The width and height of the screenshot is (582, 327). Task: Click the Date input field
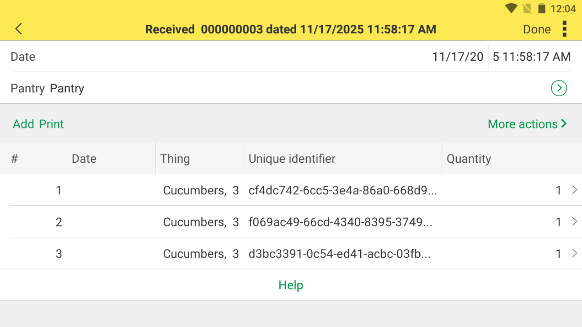[x=458, y=56]
